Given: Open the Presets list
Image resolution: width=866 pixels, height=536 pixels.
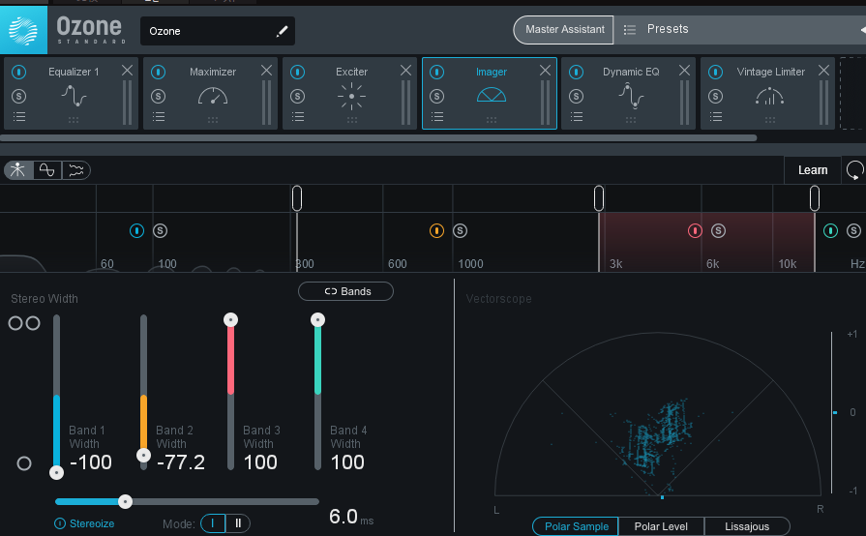Looking at the screenshot, I should [x=667, y=30].
